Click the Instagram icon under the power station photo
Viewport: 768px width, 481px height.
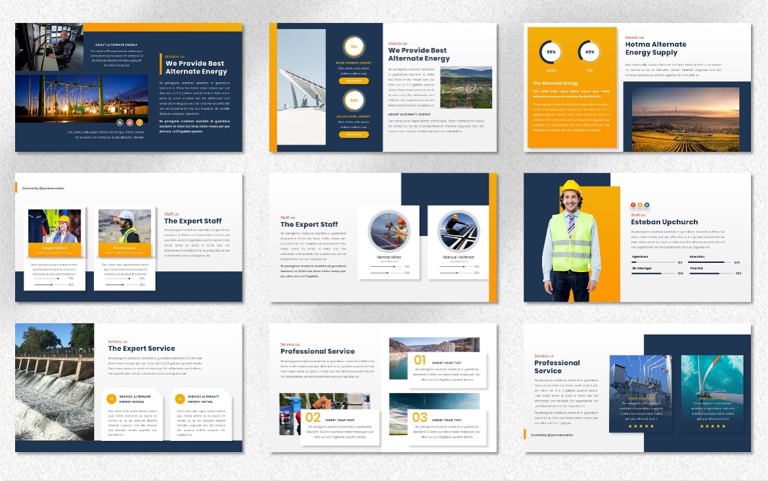point(120,122)
